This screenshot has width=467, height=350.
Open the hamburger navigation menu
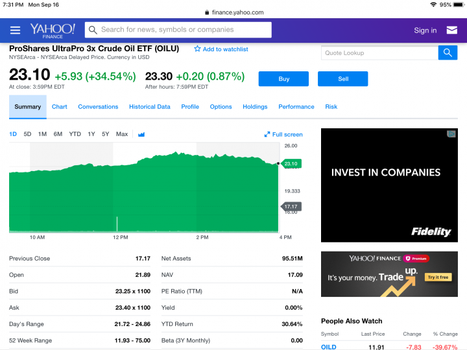click(x=15, y=30)
